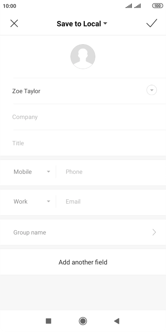Image resolution: width=166 pixels, height=332 pixels.
Task: Tap the battery indicator in status bar
Action: pos(157,6)
